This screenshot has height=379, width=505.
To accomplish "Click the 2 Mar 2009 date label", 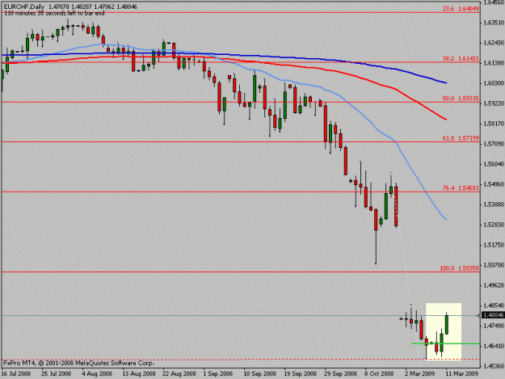I will pos(419,374).
